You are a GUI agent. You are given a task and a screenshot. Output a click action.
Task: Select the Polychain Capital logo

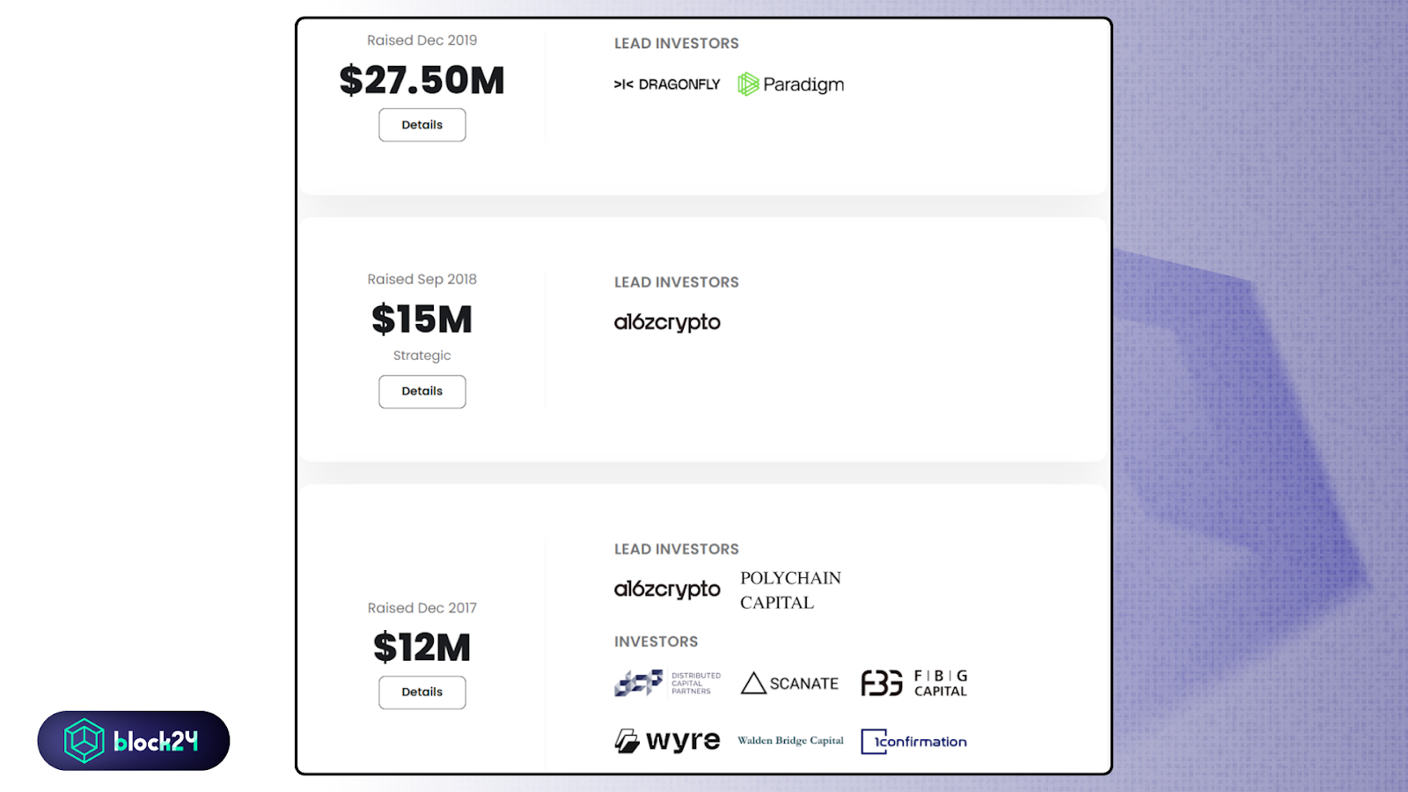pos(790,590)
